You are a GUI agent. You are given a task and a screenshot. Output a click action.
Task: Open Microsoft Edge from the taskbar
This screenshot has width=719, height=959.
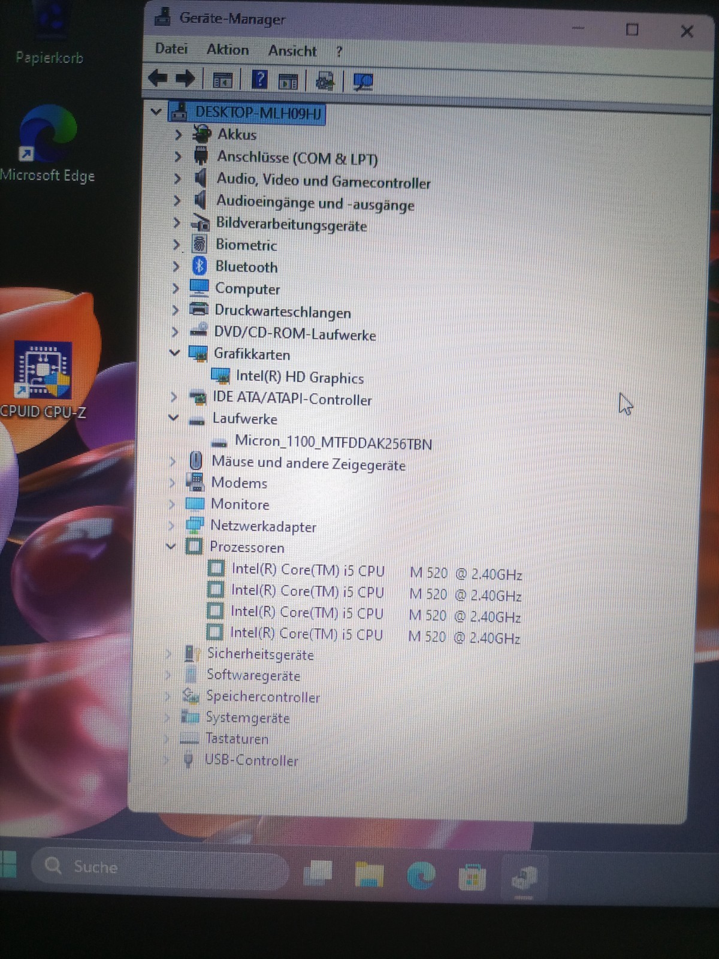click(x=421, y=876)
